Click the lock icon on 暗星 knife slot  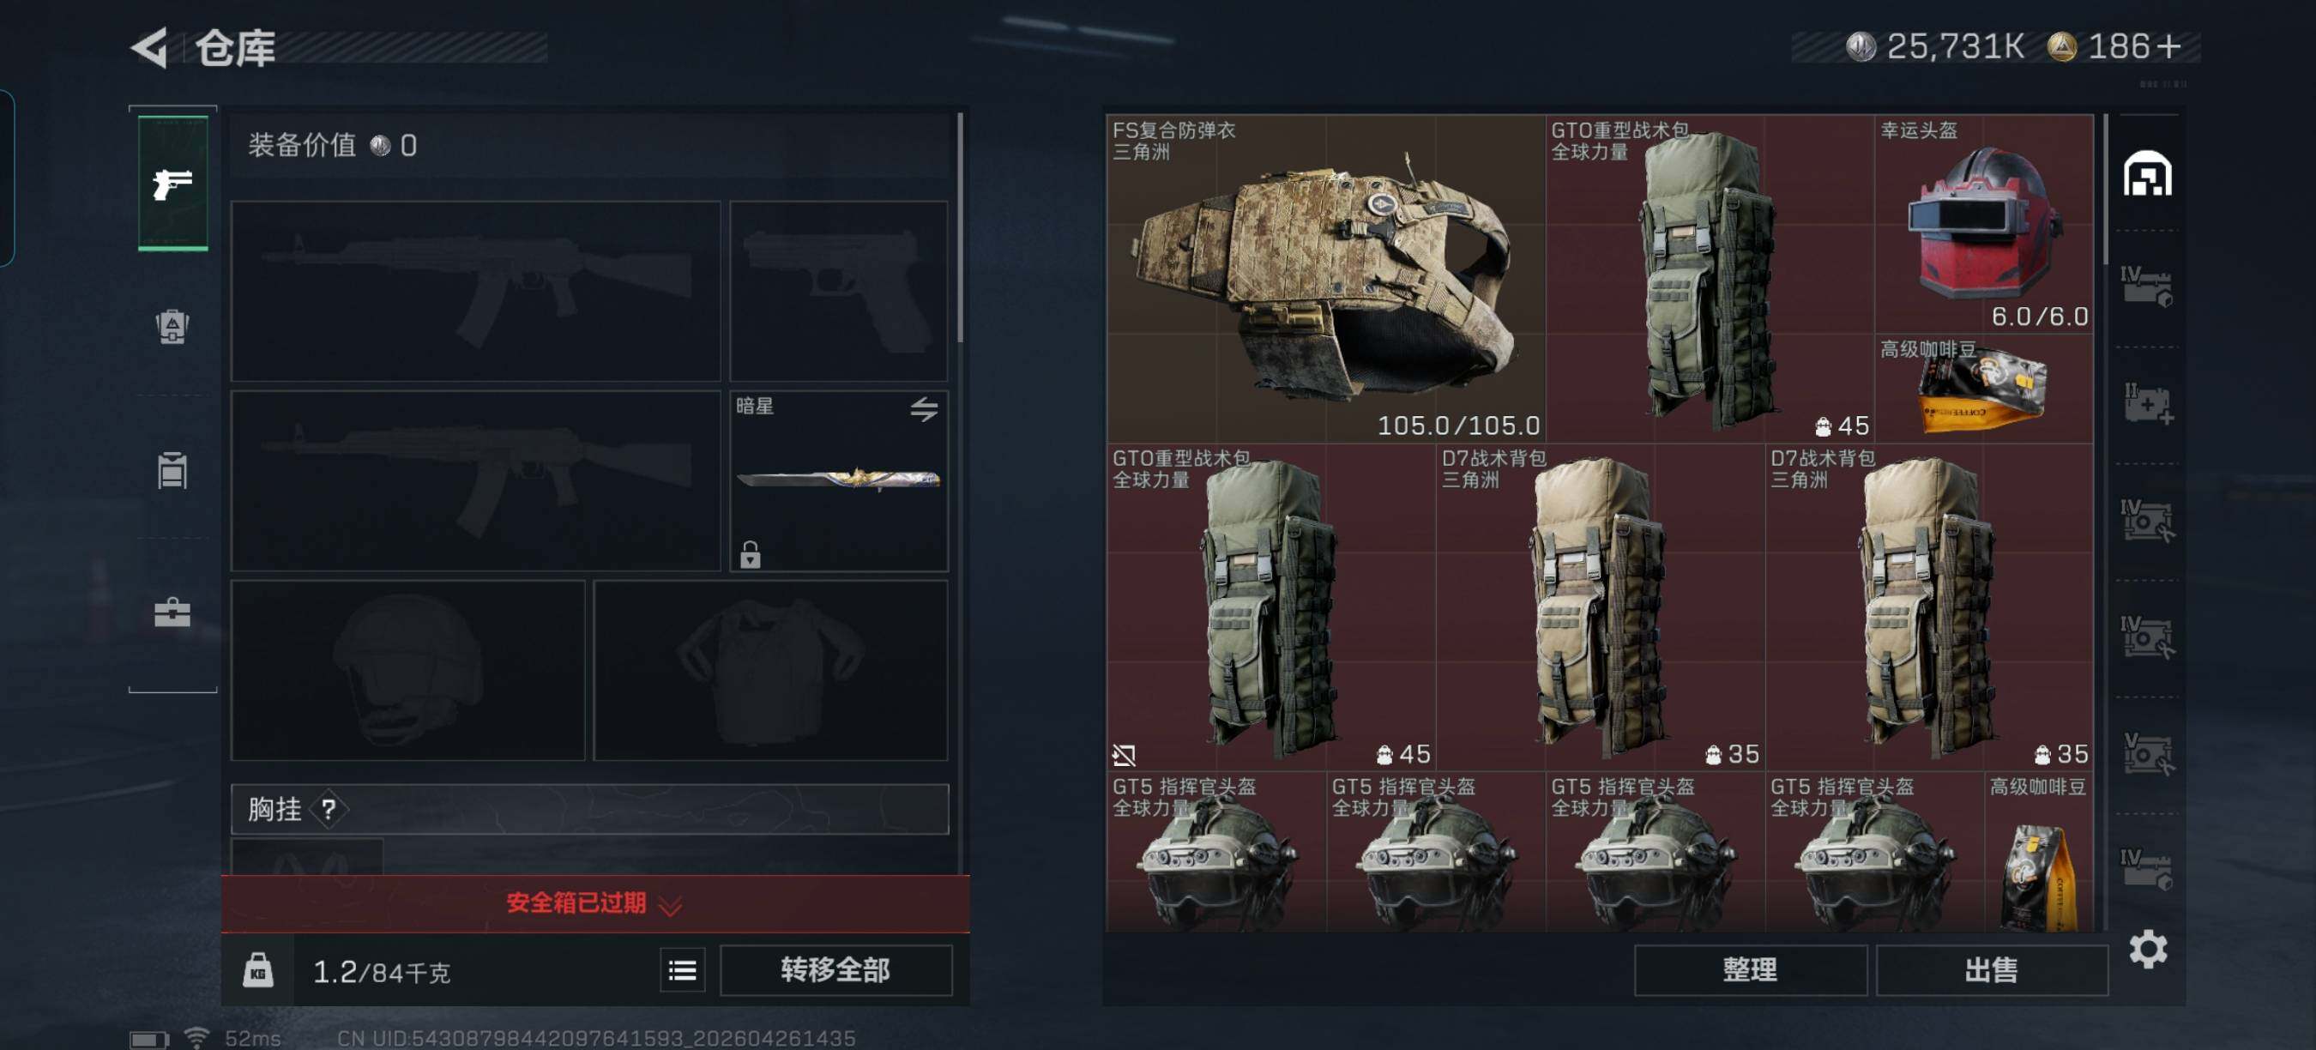(750, 555)
